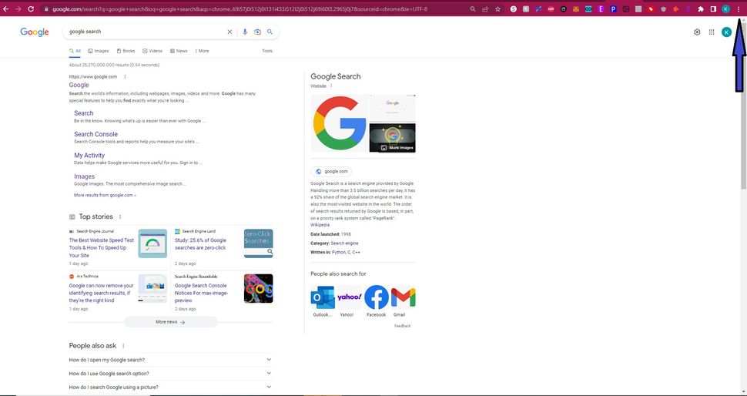This screenshot has height=396, width=747.
Task: Switch to the Images tab
Action: point(99,51)
